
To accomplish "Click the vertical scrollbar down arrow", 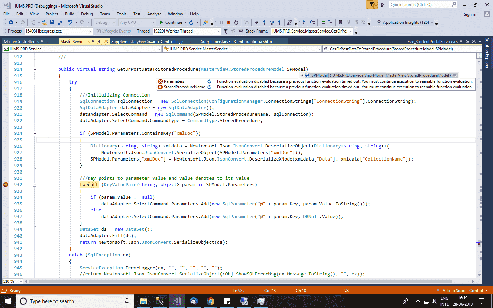I will click(479, 275).
